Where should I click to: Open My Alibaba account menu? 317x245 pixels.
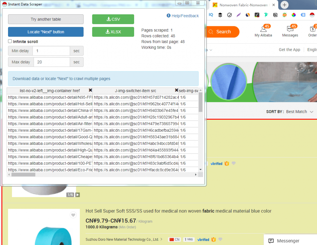[x=263, y=31]
